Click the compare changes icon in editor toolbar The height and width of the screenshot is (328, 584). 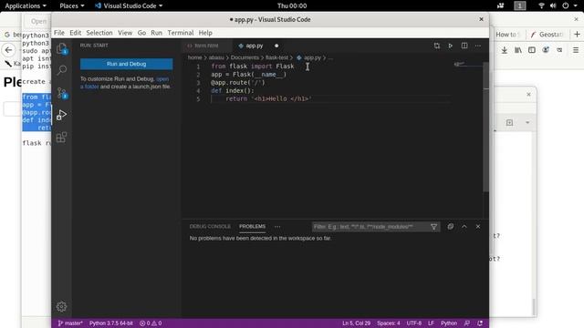pyautogui.click(x=436, y=46)
